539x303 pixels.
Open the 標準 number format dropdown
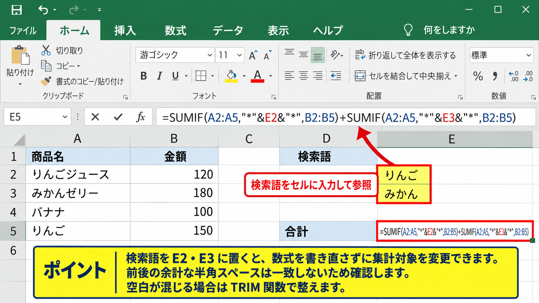point(529,55)
